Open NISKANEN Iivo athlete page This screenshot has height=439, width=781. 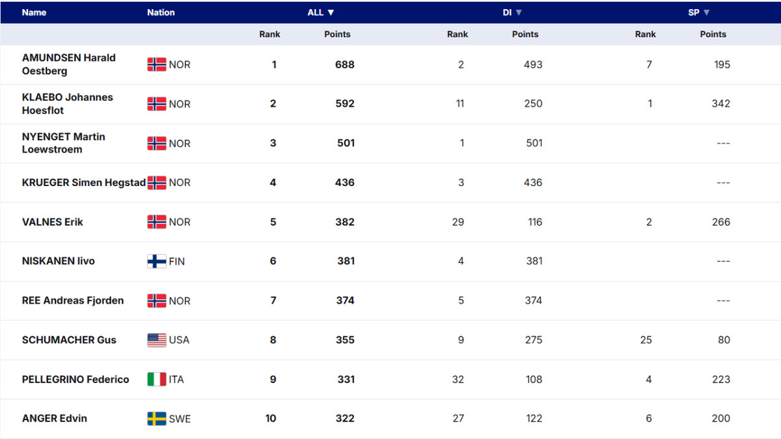[58, 261]
